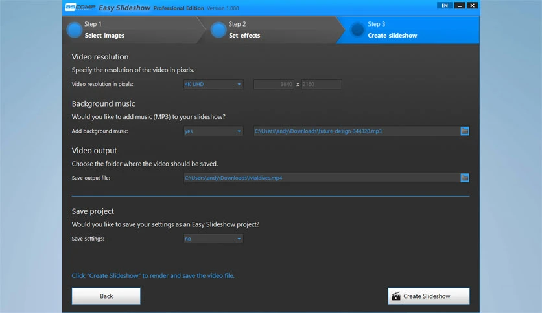542x313 pixels.
Task: Click 'Add background music:' label
Action: 100,131
